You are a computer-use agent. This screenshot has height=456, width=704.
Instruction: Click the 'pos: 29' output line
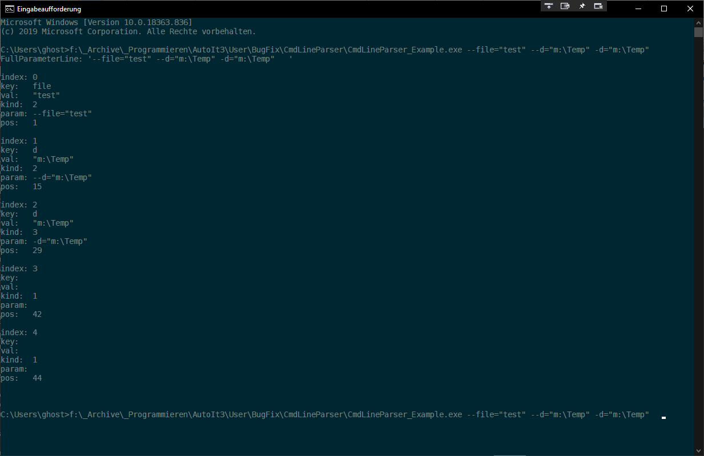pyautogui.click(x=21, y=250)
